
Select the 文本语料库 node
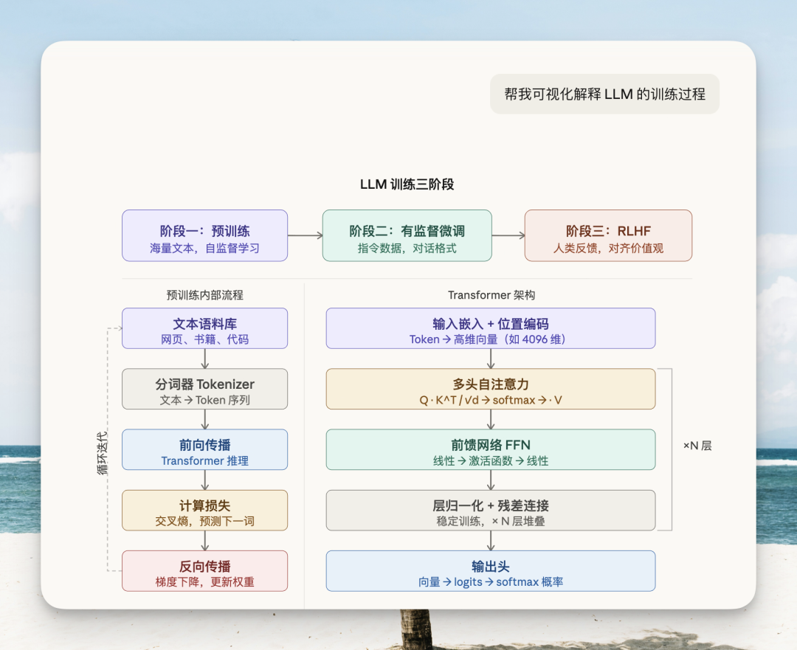click(204, 328)
